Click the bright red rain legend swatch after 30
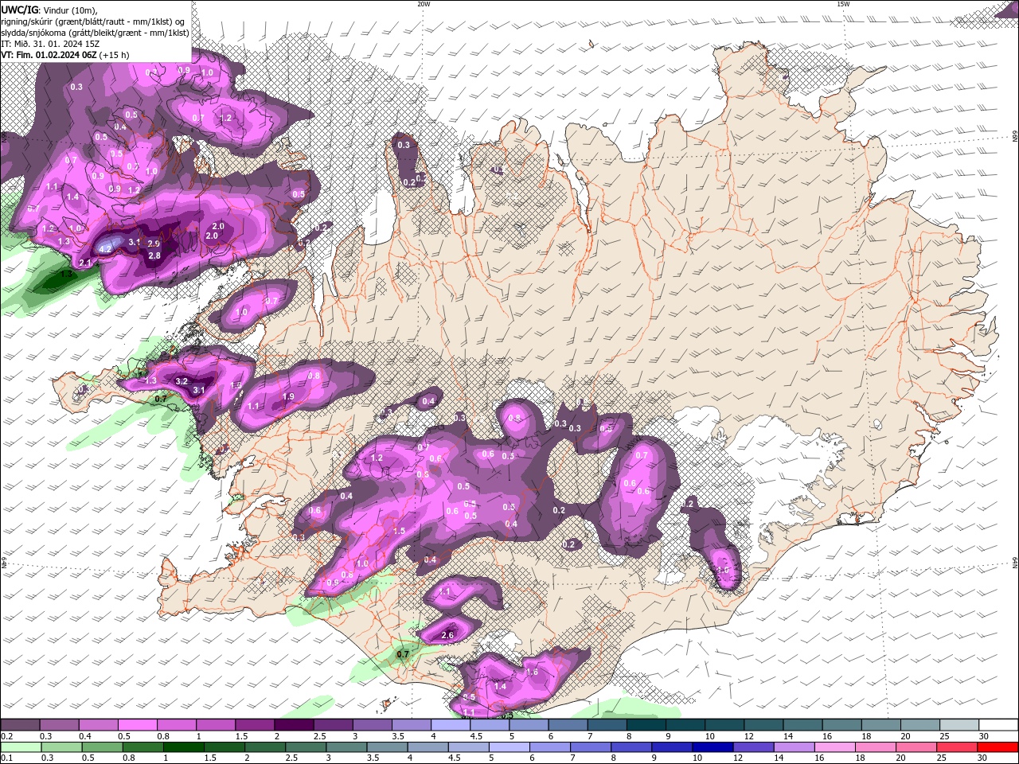Viewport: 1019px width, 764px height. tap(999, 747)
